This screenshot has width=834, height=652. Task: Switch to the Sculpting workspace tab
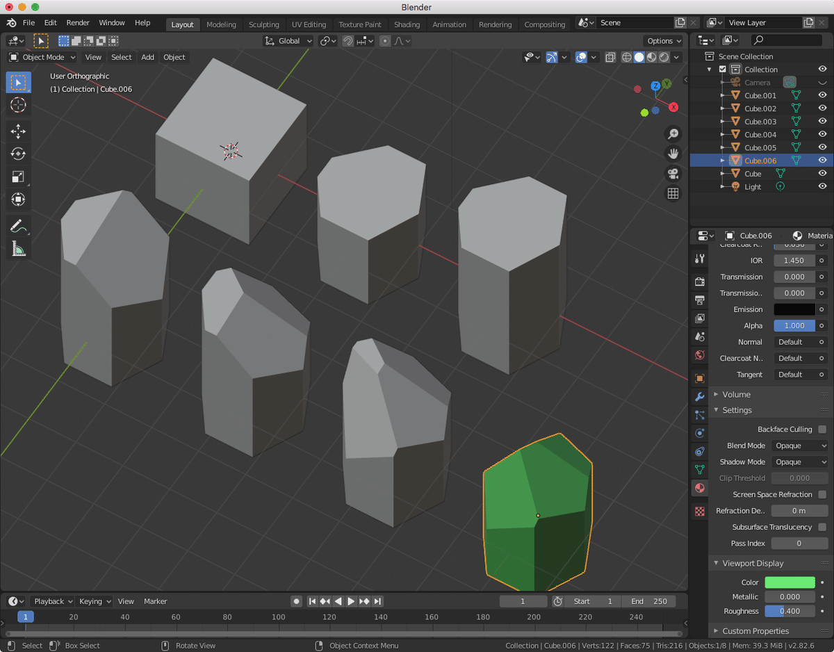coord(263,24)
